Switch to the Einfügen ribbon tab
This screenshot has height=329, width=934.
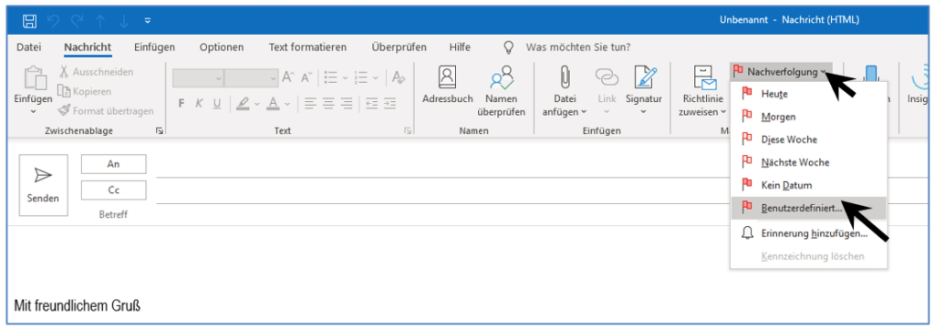click(x=154, y=47)
